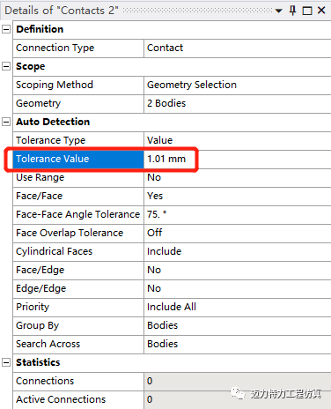Change Face Overlap Tolerance from Off
This screenshot has height=409, width=331.
238,234
